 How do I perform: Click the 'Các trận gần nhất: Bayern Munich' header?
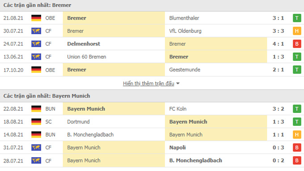coord(47,96)
